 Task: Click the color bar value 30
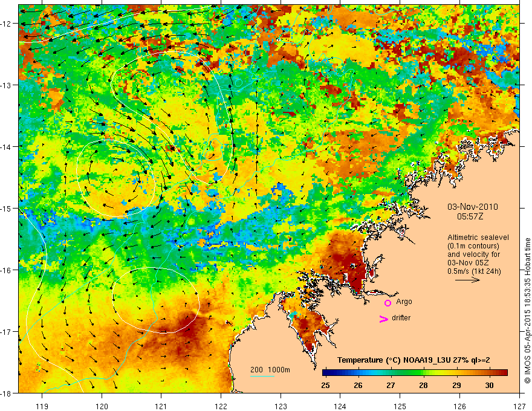pyautogui.click(x=489, y=386)
